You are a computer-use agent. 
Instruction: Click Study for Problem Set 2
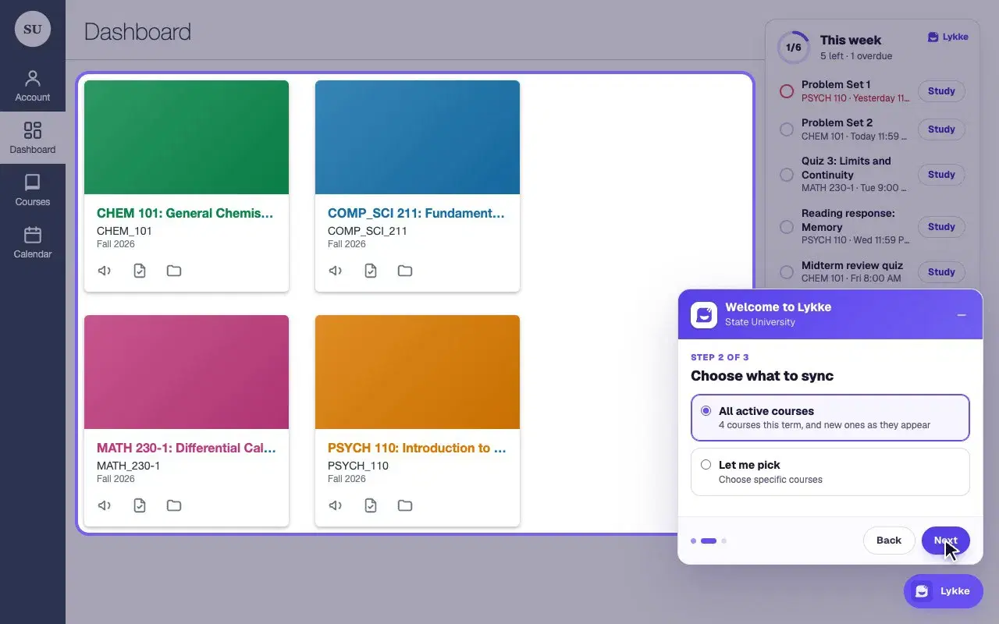pos(941,129)
